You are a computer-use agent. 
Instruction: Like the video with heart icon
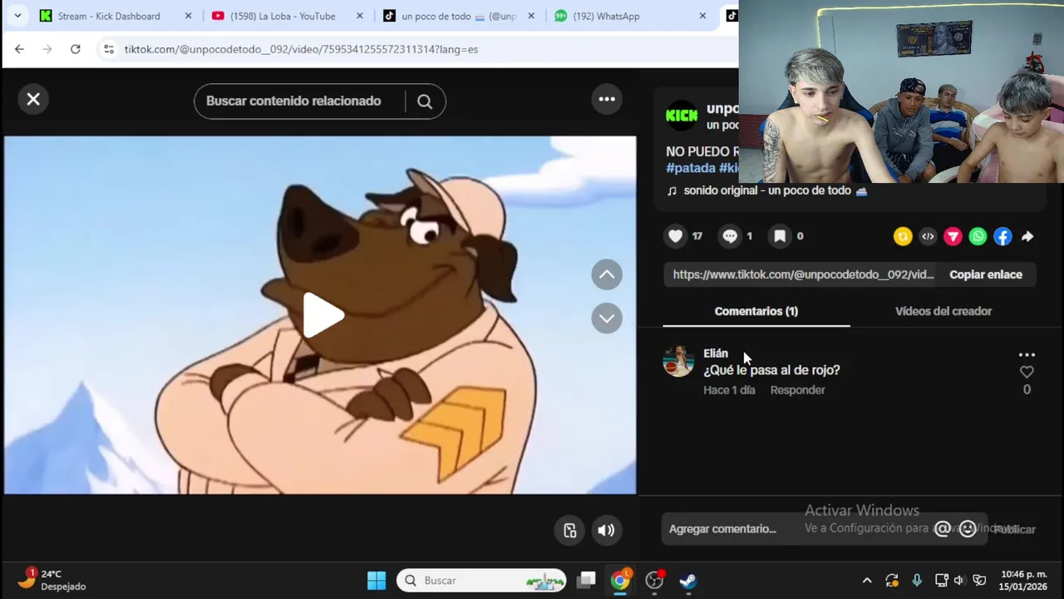click(x=676, y=236)
